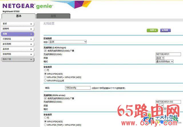Click the 无线设置 page heading
Screen dimensions: 183x127
click(x=49, y=23)
